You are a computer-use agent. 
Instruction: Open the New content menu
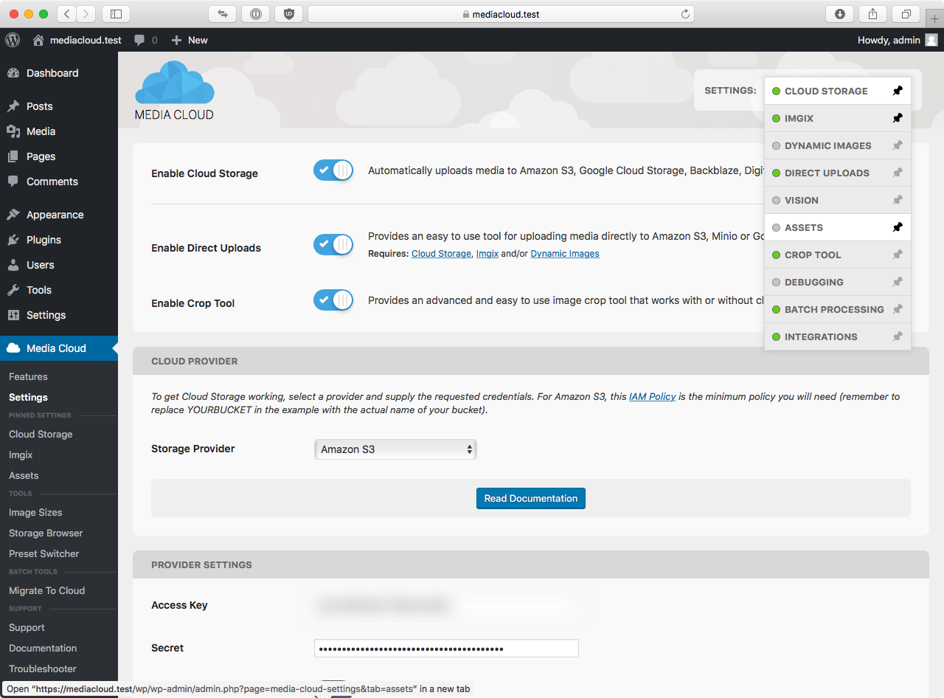click(190, 41)
